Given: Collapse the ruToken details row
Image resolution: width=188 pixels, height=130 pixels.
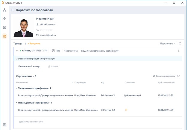Looking at the screenshot, I should point(17,51).
